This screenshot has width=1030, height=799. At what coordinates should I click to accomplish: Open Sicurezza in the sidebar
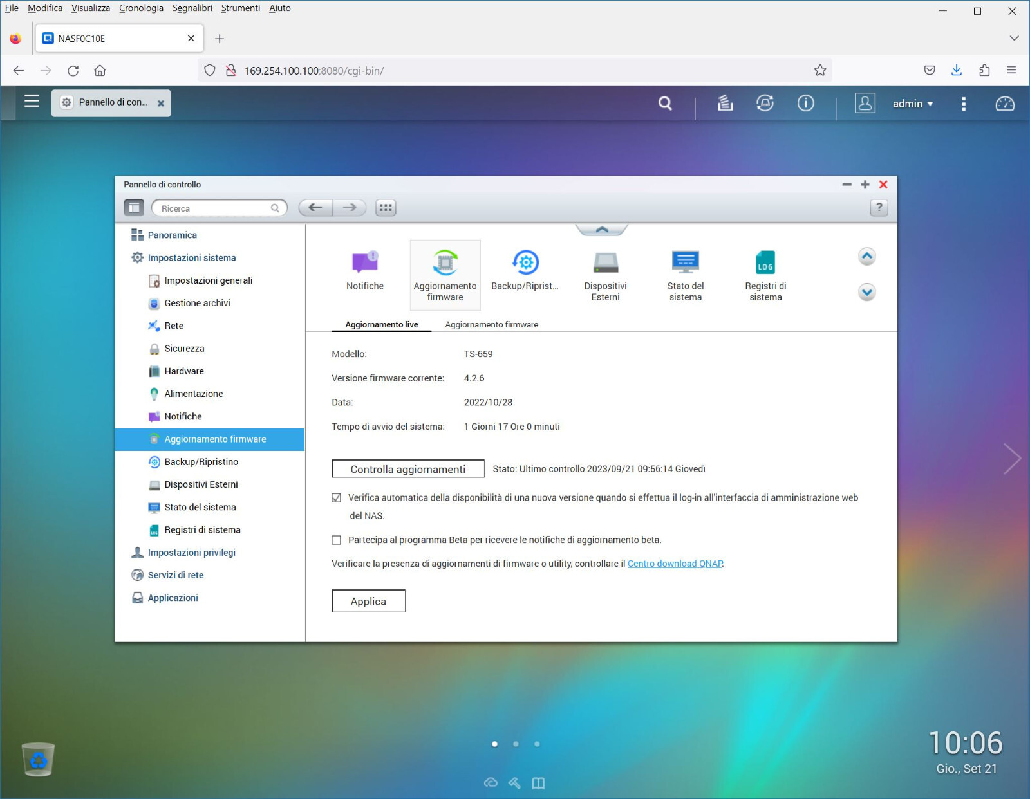[x=184, y=348]
